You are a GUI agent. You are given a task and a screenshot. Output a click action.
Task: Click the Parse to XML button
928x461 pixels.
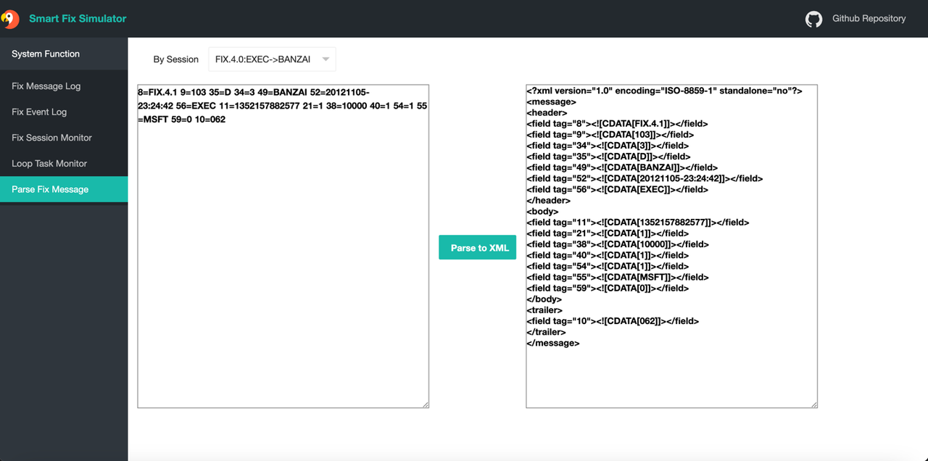pos(477,248)
